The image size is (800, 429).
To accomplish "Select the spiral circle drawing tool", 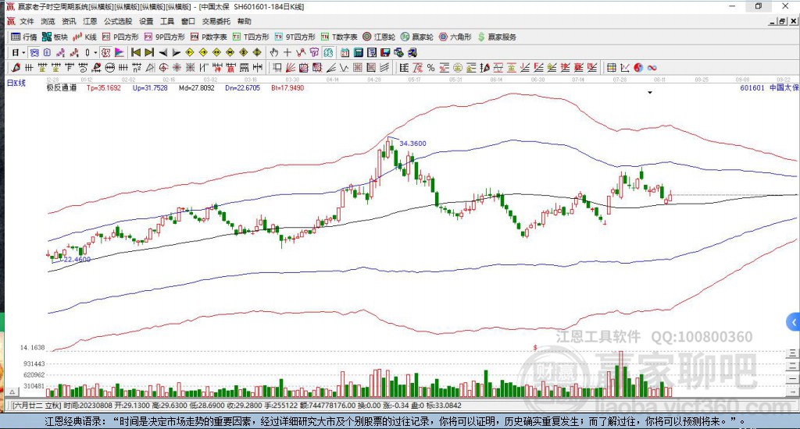I will point(163,68).
